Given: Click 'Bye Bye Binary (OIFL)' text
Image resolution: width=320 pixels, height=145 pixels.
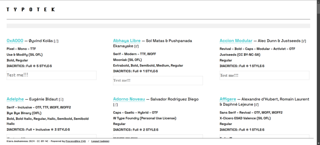Looking at the screenshot, I should [x=24, y=113].
